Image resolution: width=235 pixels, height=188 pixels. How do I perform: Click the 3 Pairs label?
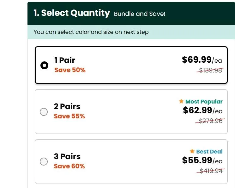(67, 156)
